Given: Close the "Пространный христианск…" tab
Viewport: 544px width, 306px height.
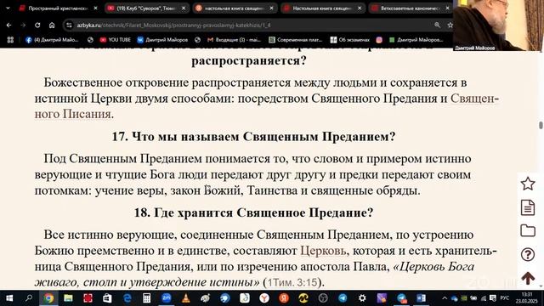Looking at the screenshot, I should pos(95,8).
